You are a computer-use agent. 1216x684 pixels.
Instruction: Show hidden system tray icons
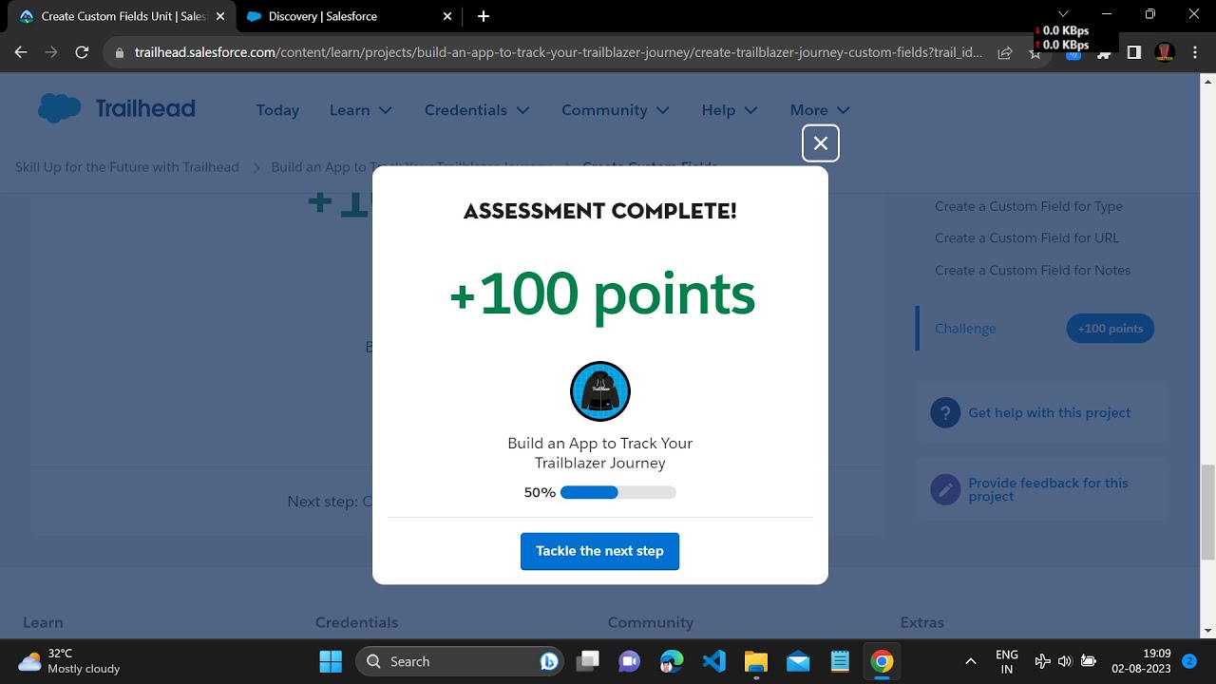tap(970, 661)
